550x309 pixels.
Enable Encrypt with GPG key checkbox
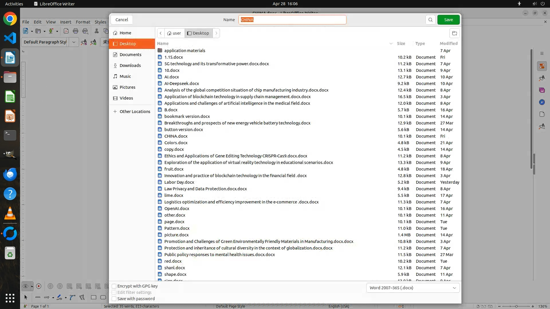(x=114, y=286)
